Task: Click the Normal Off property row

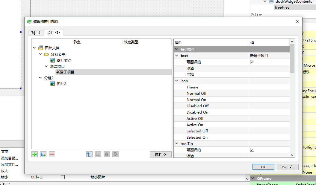Action: pyautogui.click(x=232, y=93)
